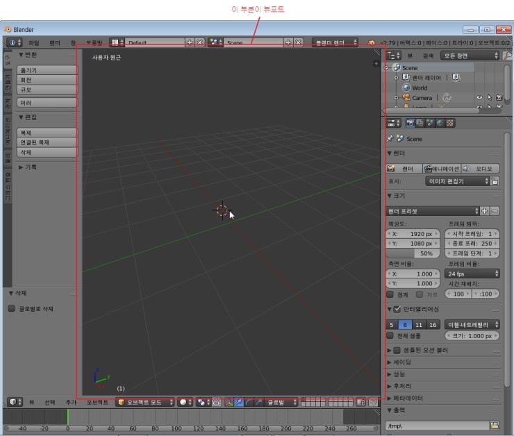
Task: Toggle the 3D manipulator axes icon
Action: [x=229, y=402]
